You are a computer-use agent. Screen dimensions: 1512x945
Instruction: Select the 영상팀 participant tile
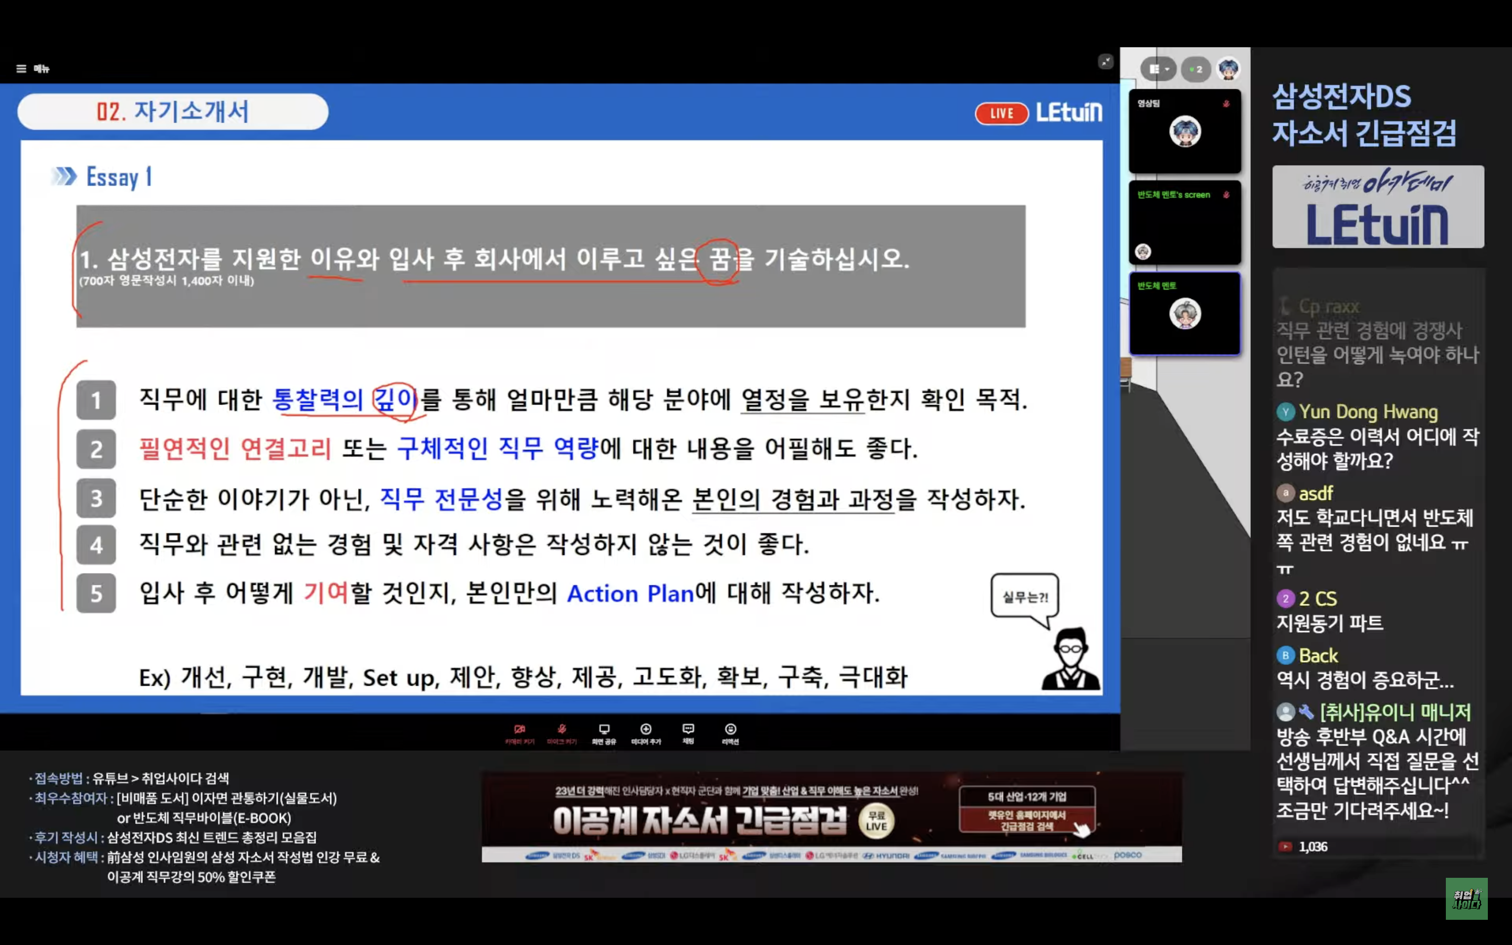[x=1184, y=131]
